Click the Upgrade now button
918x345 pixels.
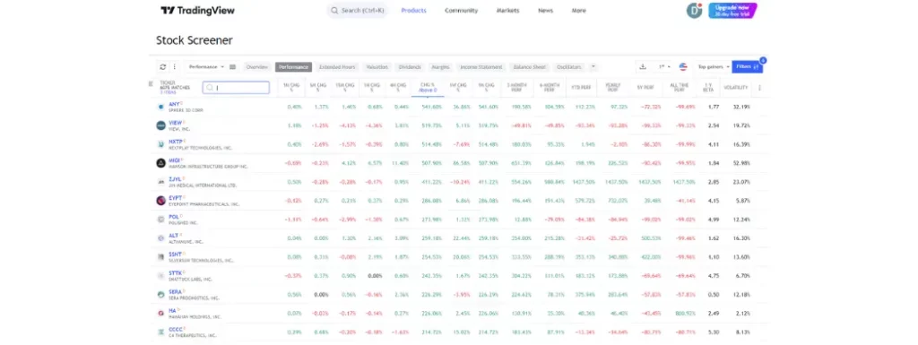(732, 11)
